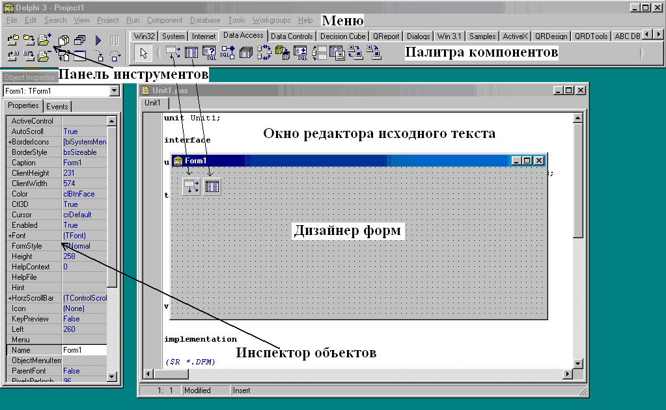Pick the ClientDataSet component in the palette
666x410 pixels.
click(337, 53)
